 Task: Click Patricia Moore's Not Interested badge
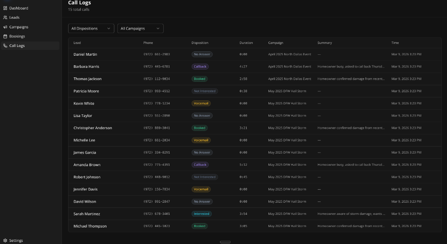tap(205, 91)
